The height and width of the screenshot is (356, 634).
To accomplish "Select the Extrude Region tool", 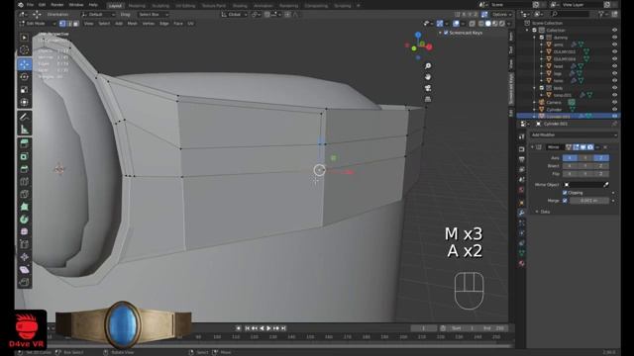I will click(x=24, y=143).
